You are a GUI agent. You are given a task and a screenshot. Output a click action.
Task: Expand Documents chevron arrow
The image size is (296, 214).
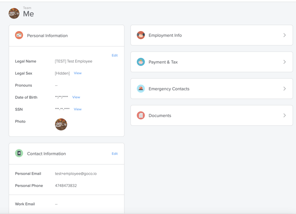pyautogui.click(x=284, y=115)
